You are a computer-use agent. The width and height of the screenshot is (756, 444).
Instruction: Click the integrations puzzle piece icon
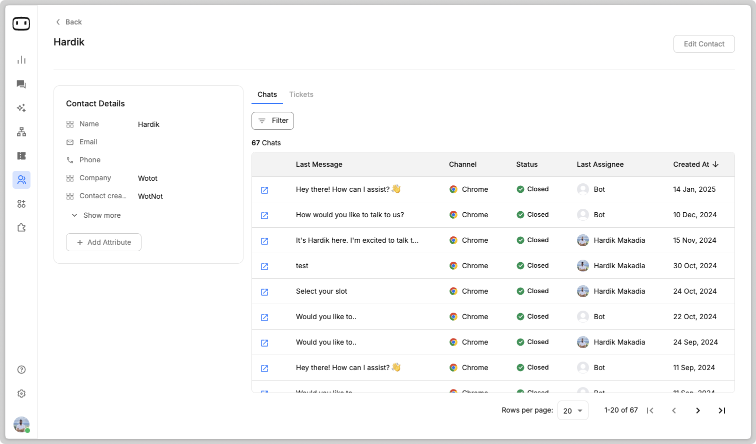click(x=21, y=228)
